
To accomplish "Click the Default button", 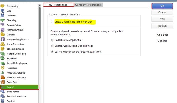I will pos(162,26).
